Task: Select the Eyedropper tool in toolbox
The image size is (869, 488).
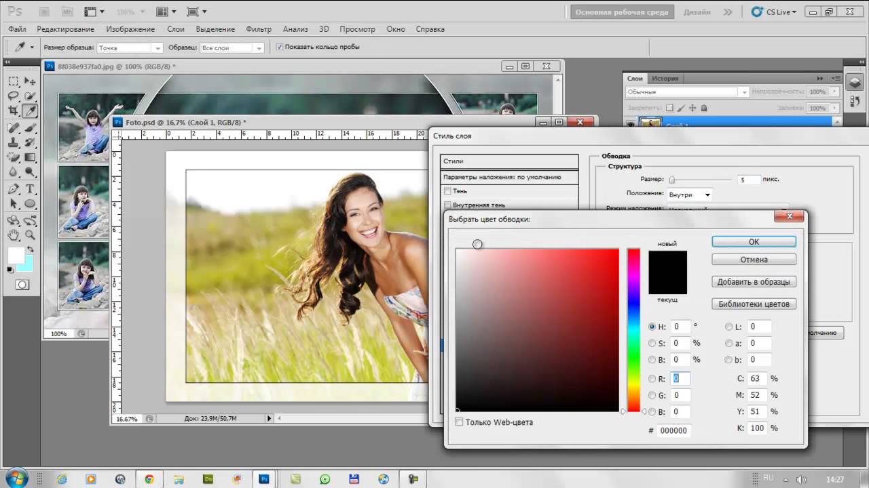Action: (x=30, y=110)
